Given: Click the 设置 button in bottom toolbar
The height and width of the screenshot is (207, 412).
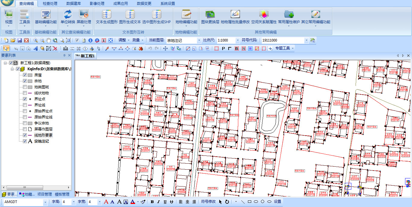Looking at the screenshot, I should 277,202.
